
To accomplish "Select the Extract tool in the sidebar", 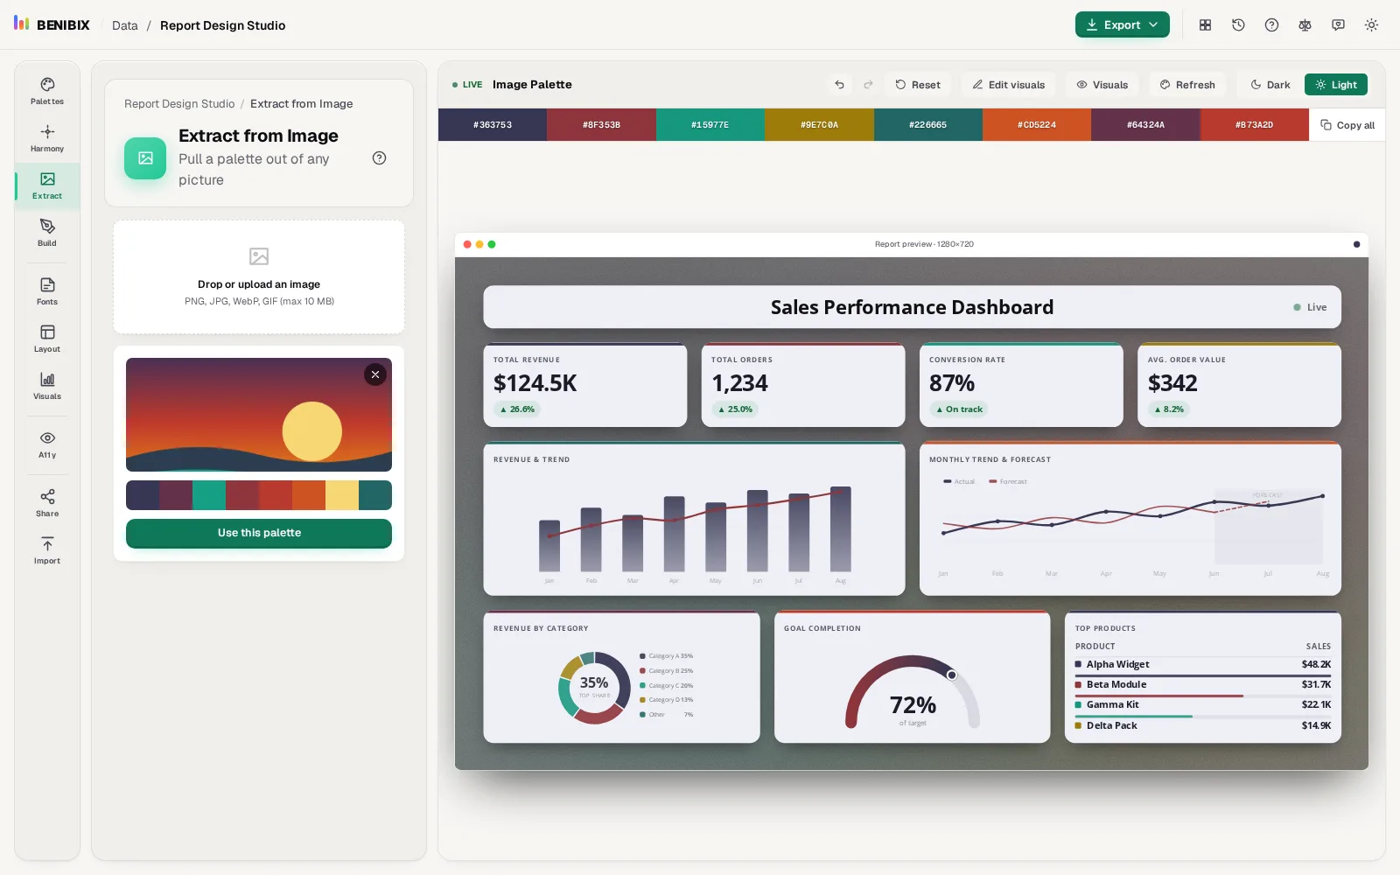I will [47, 185].
